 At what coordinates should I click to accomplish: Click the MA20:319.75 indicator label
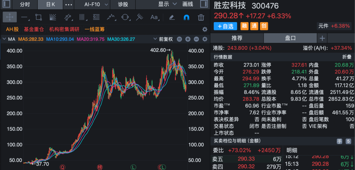(91, 39)
